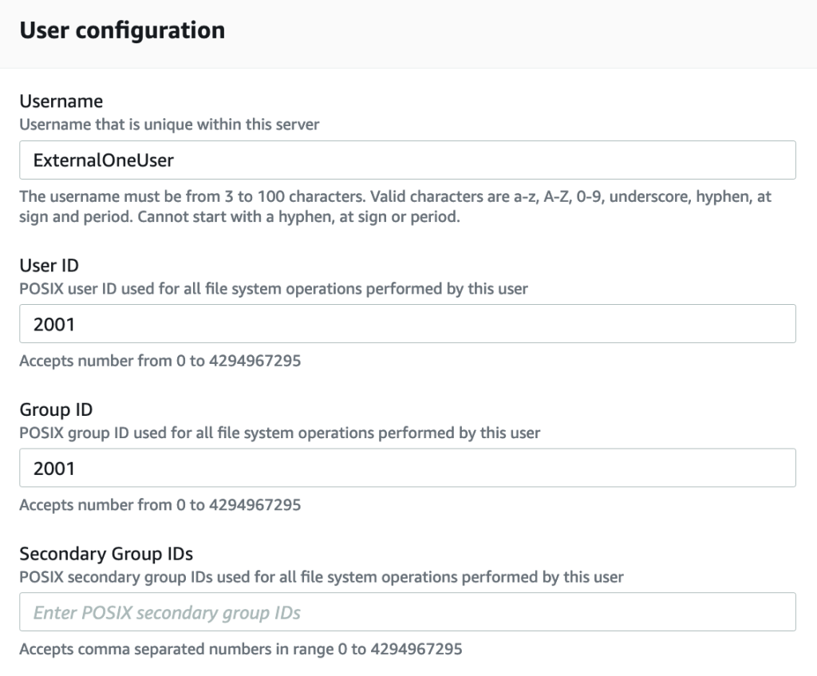Click the POSIX group ID description text
Screen dimensions: 817x676
278,433
